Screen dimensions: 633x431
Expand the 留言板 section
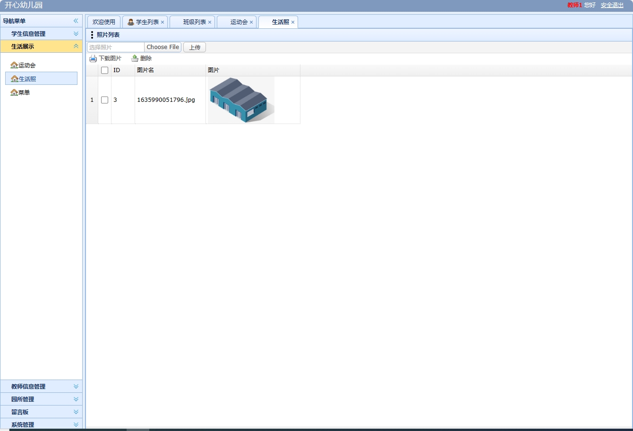(x=76, y=412)
